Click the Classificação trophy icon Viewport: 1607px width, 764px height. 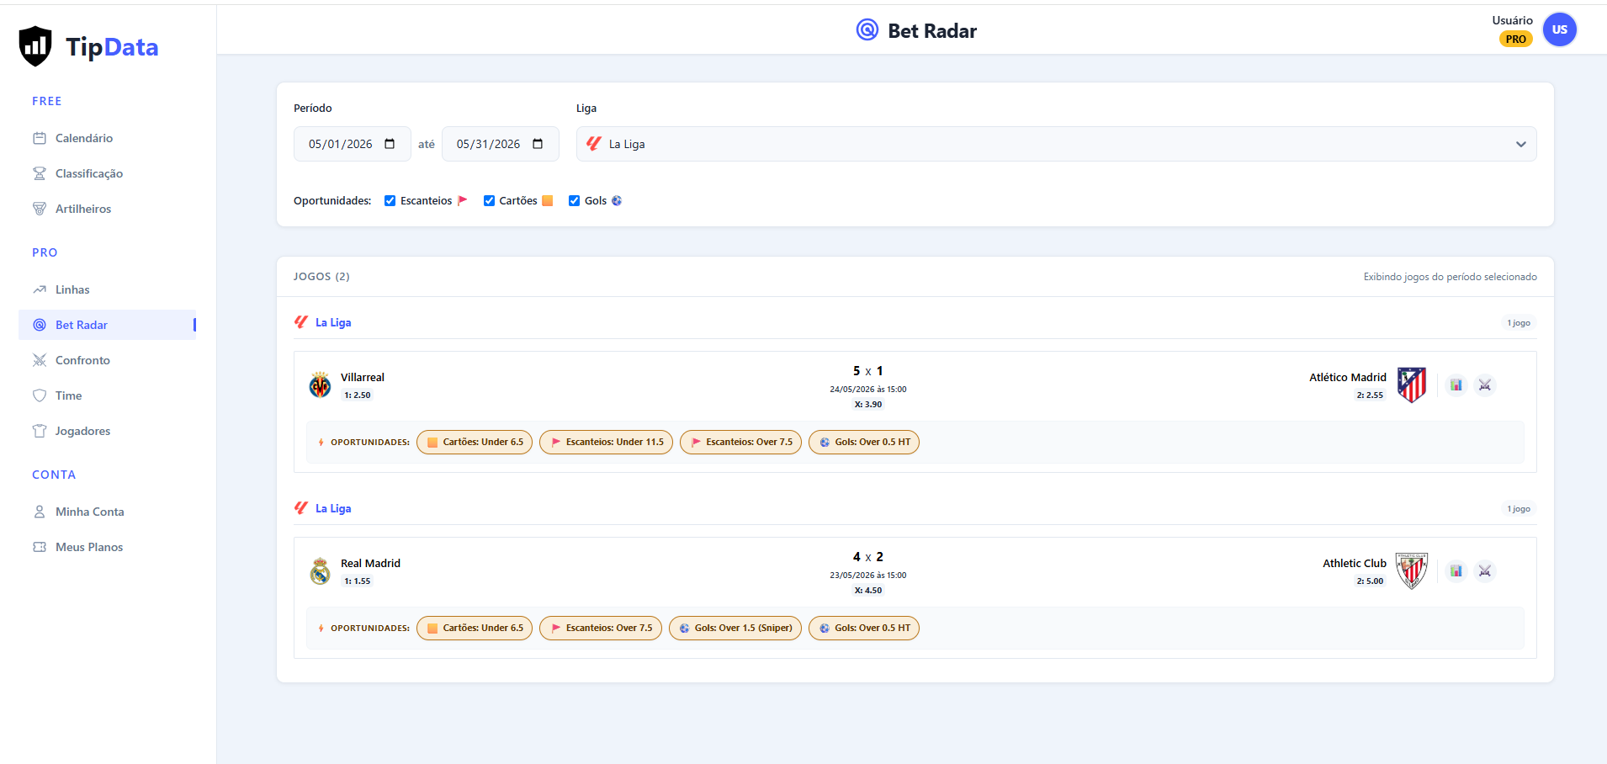[40, 173]
